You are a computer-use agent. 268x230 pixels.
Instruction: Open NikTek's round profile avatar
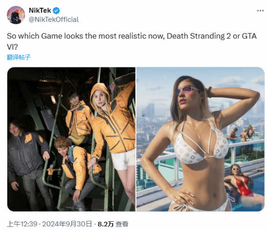tap(16, 15)
